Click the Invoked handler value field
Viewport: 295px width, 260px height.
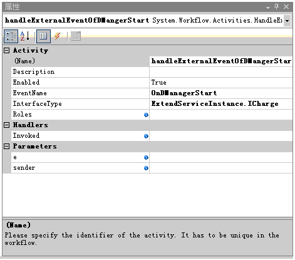pos(221,136)
